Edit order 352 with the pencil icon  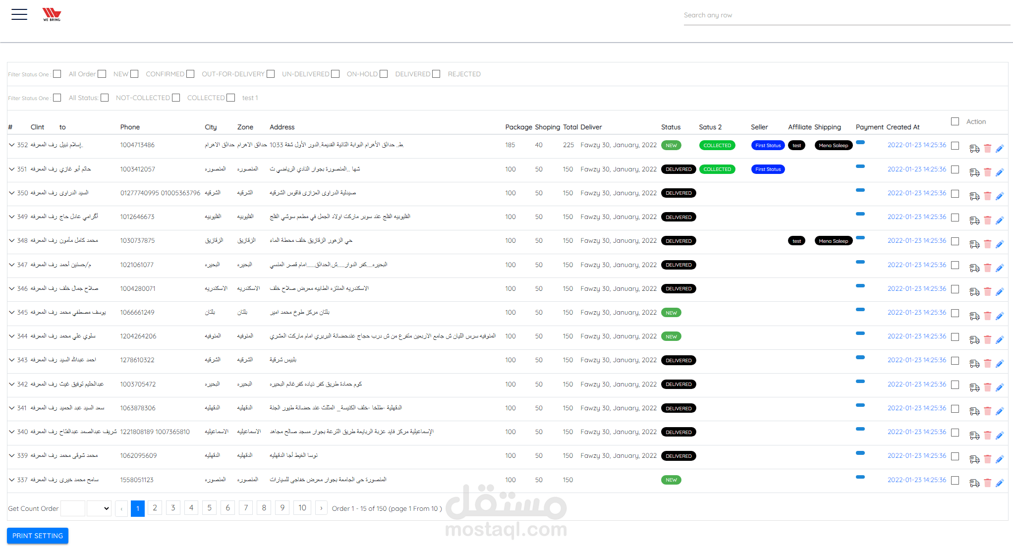pyautogui.click(x=1000, y=148)
